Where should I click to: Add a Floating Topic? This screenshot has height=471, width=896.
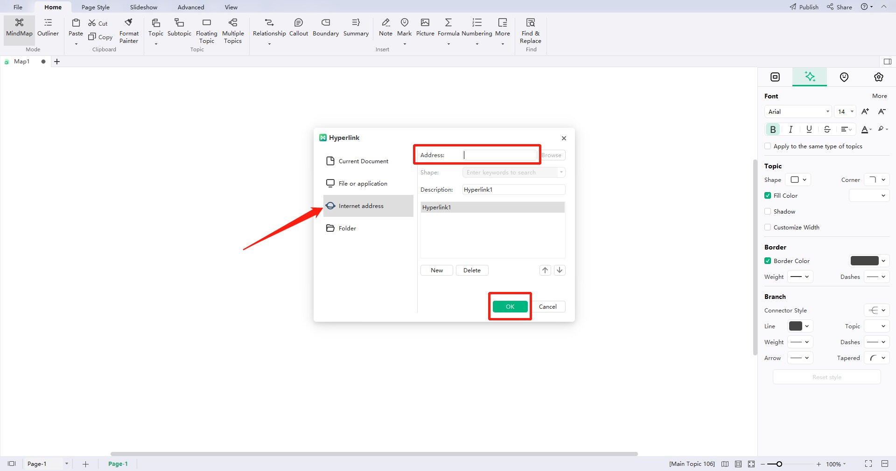pyautogui.click(x=207, y=31)
